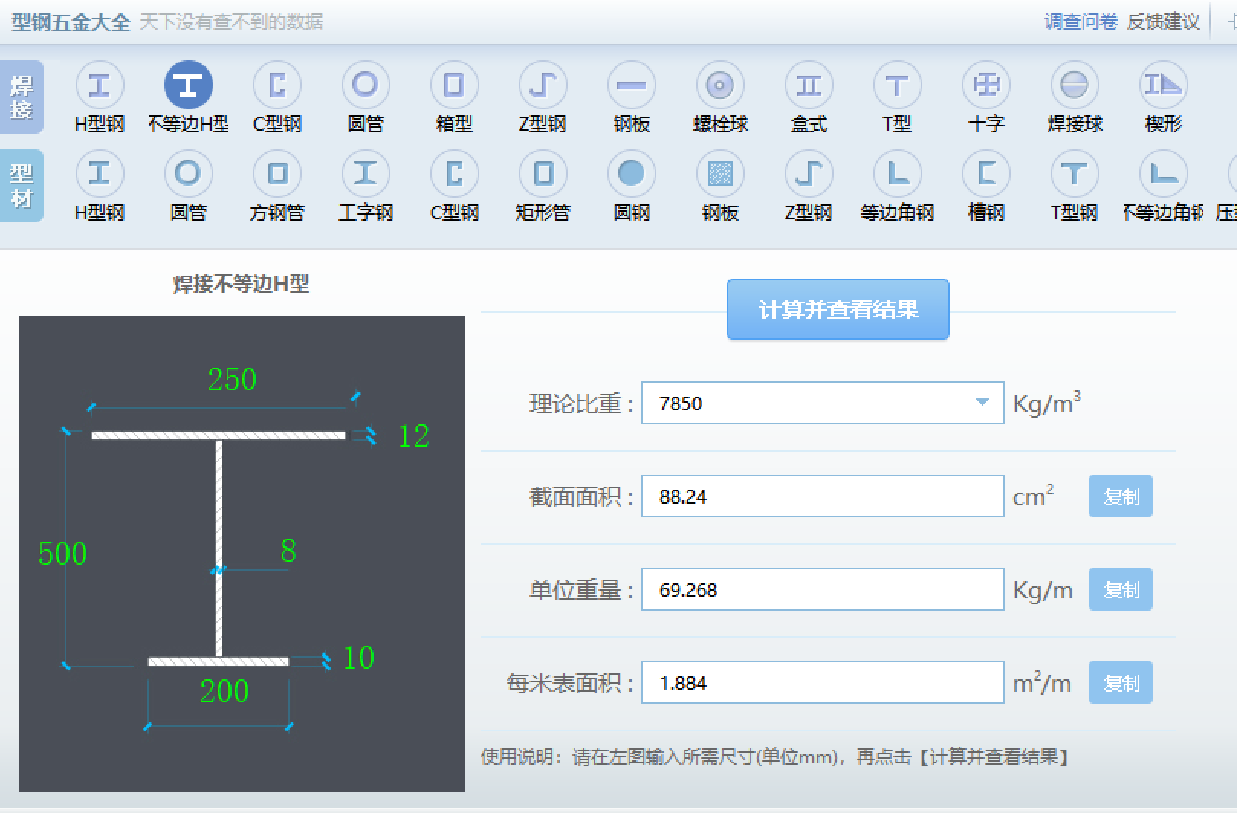Choose the welded T型 section icon
1237x813 pixels.
[x=897, y=85]
